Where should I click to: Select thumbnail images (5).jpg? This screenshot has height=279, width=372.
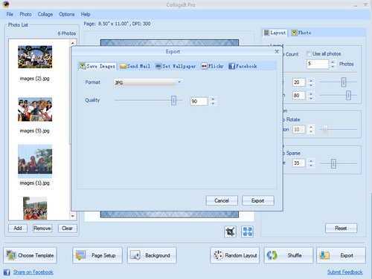click(x=35, y=109)
